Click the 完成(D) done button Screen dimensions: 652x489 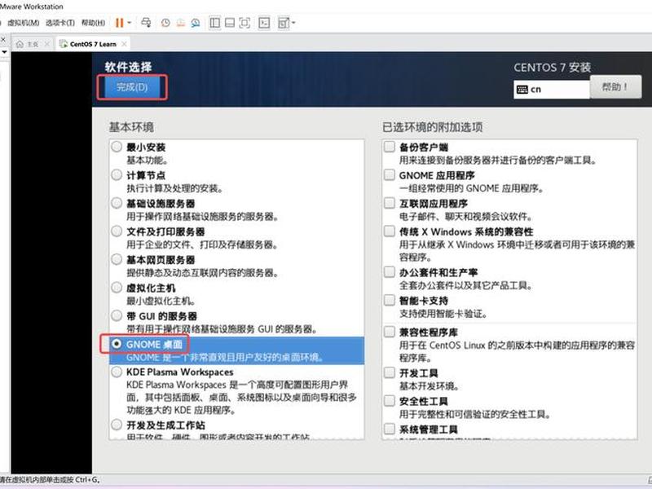point(132,87)
